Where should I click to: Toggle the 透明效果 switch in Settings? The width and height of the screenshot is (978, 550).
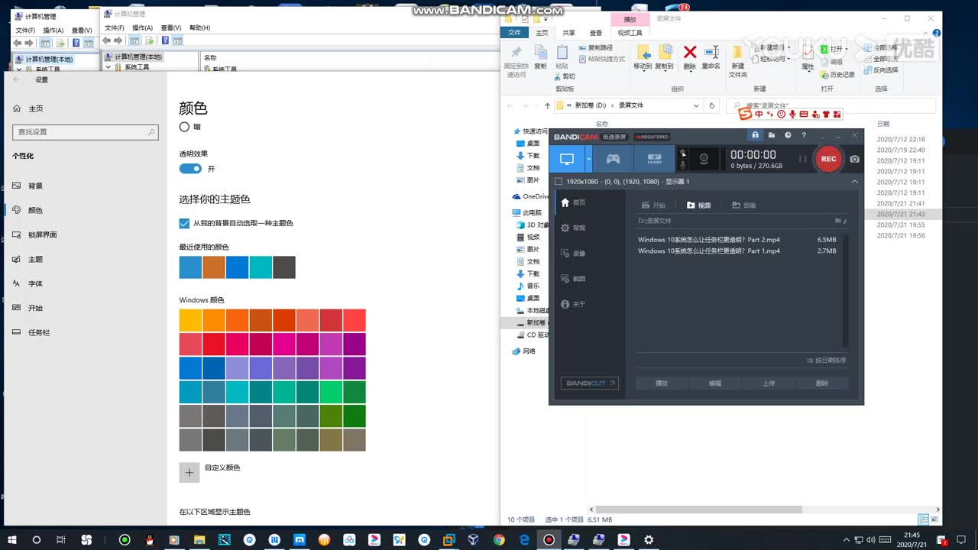[190, 168]
